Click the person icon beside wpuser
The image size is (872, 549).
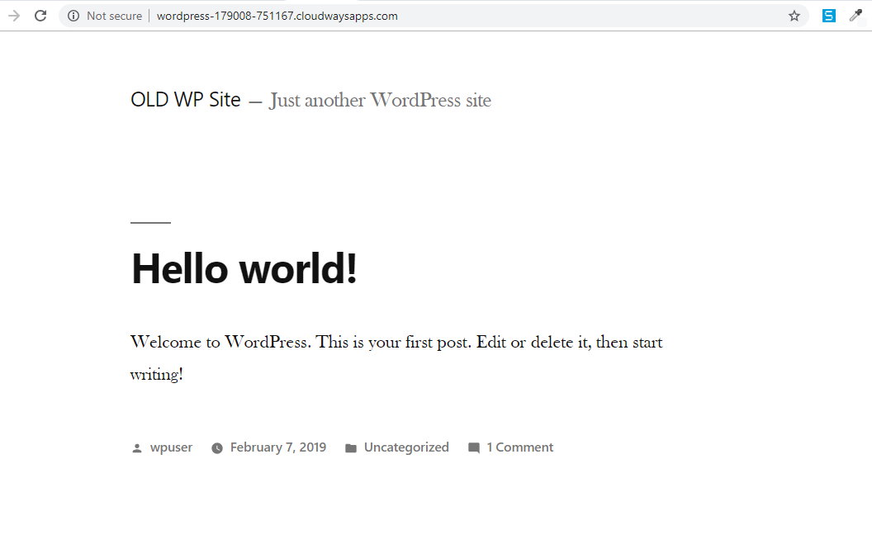point(137,447)
